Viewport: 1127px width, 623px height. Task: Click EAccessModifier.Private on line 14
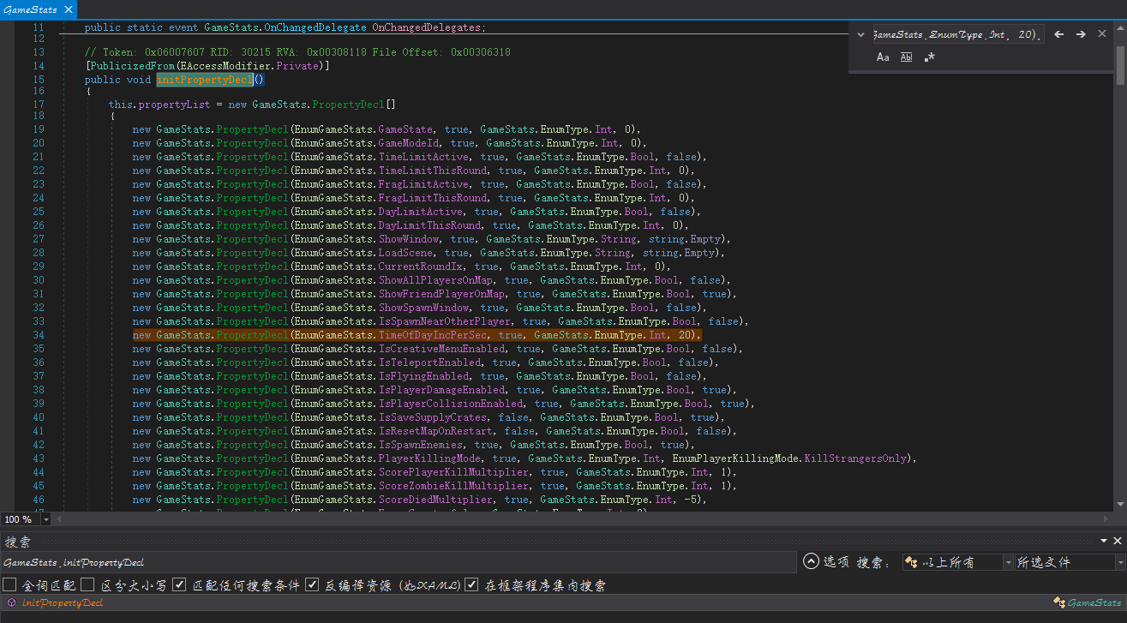(249, 66)
